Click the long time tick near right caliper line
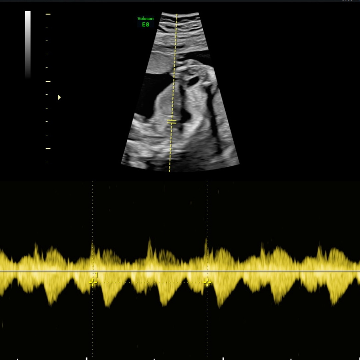360x360 pixels. tap(222, 358)
